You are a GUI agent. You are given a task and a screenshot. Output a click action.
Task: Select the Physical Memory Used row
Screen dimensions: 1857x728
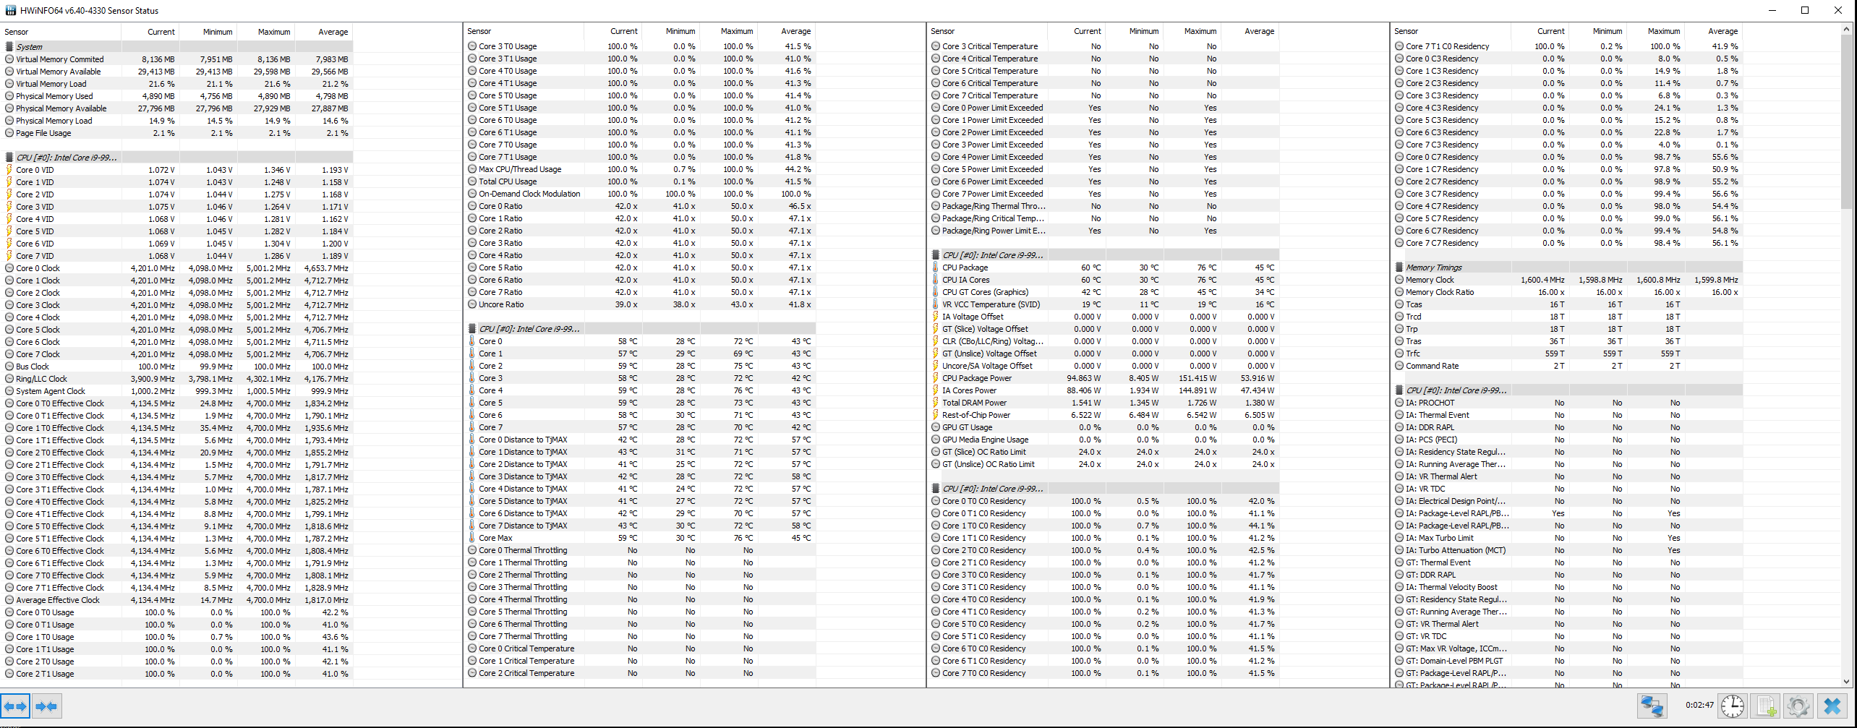pos(177,96)
